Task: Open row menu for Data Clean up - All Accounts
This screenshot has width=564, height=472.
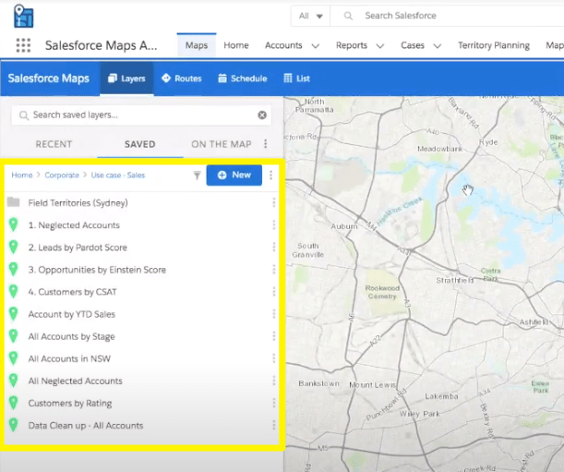Action: click(274, 426)
